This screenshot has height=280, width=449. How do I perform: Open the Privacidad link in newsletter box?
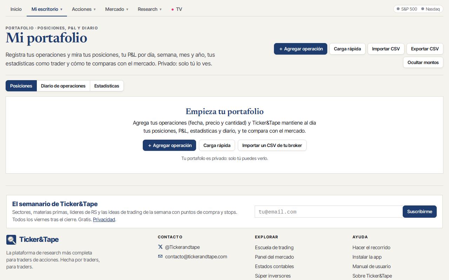(x=104, y=219)
